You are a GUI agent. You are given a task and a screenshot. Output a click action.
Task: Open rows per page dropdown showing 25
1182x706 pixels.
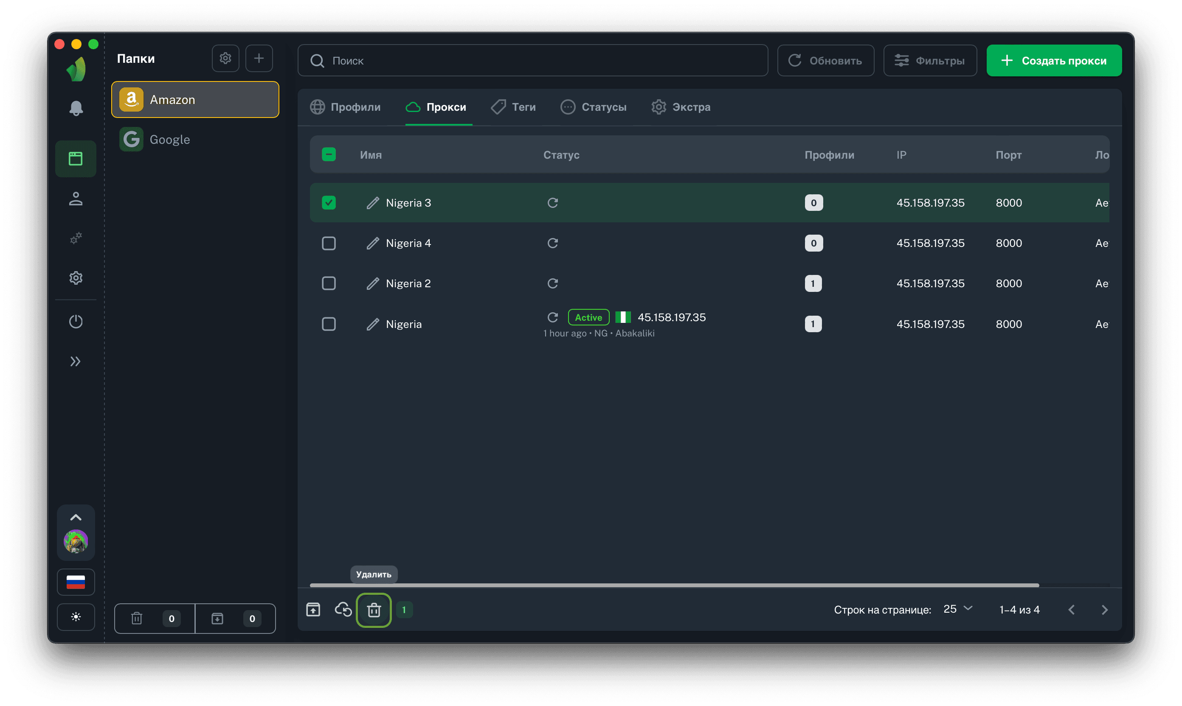click(958, 609)
